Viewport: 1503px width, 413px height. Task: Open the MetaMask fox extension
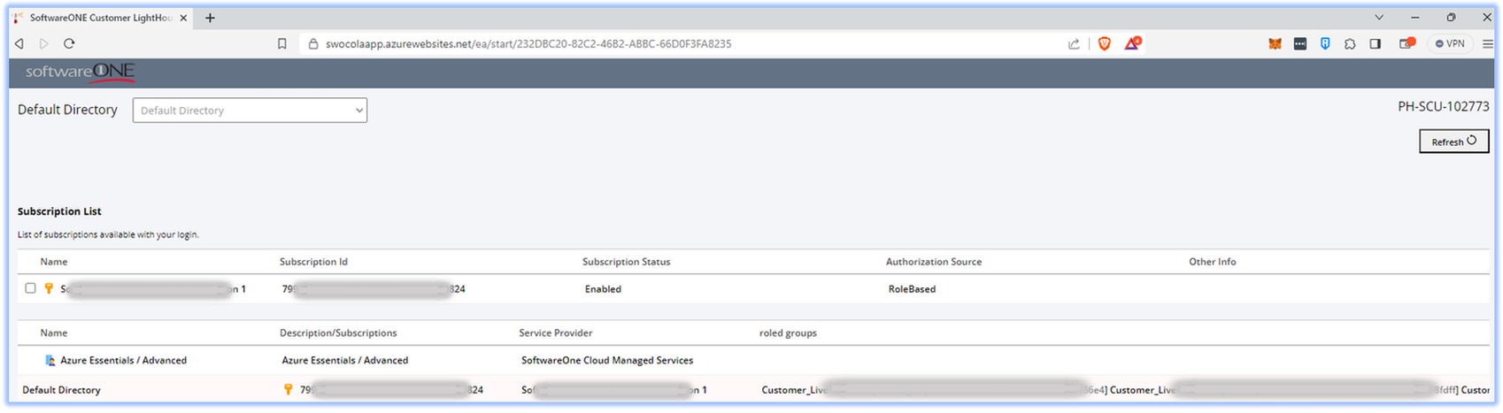(x=1275, y=43)
